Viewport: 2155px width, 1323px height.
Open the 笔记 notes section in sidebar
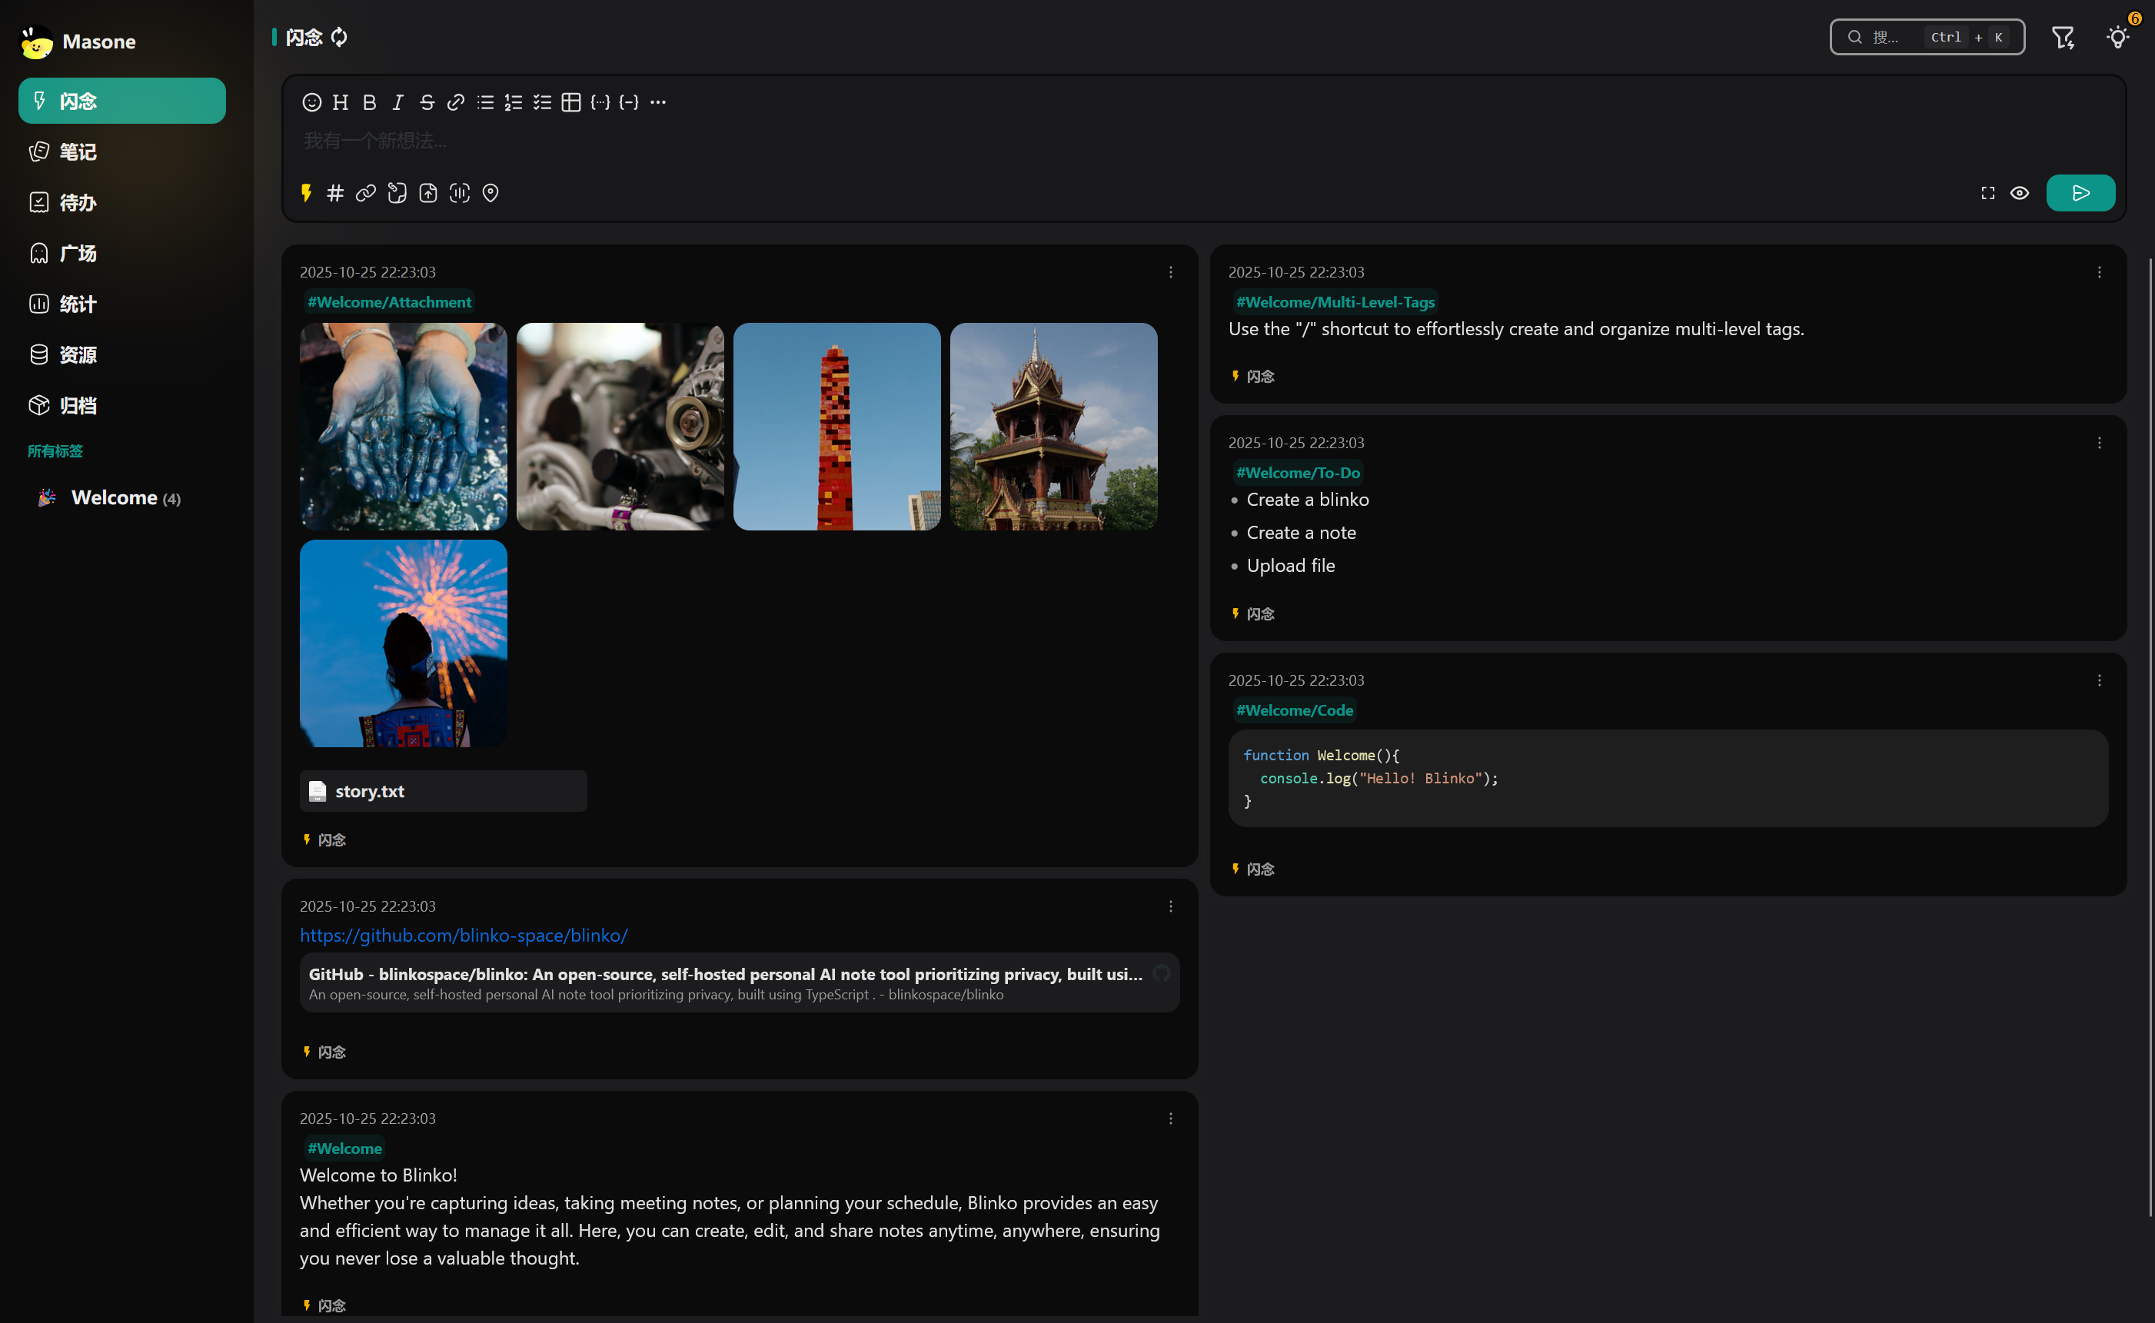coord(78,151)
